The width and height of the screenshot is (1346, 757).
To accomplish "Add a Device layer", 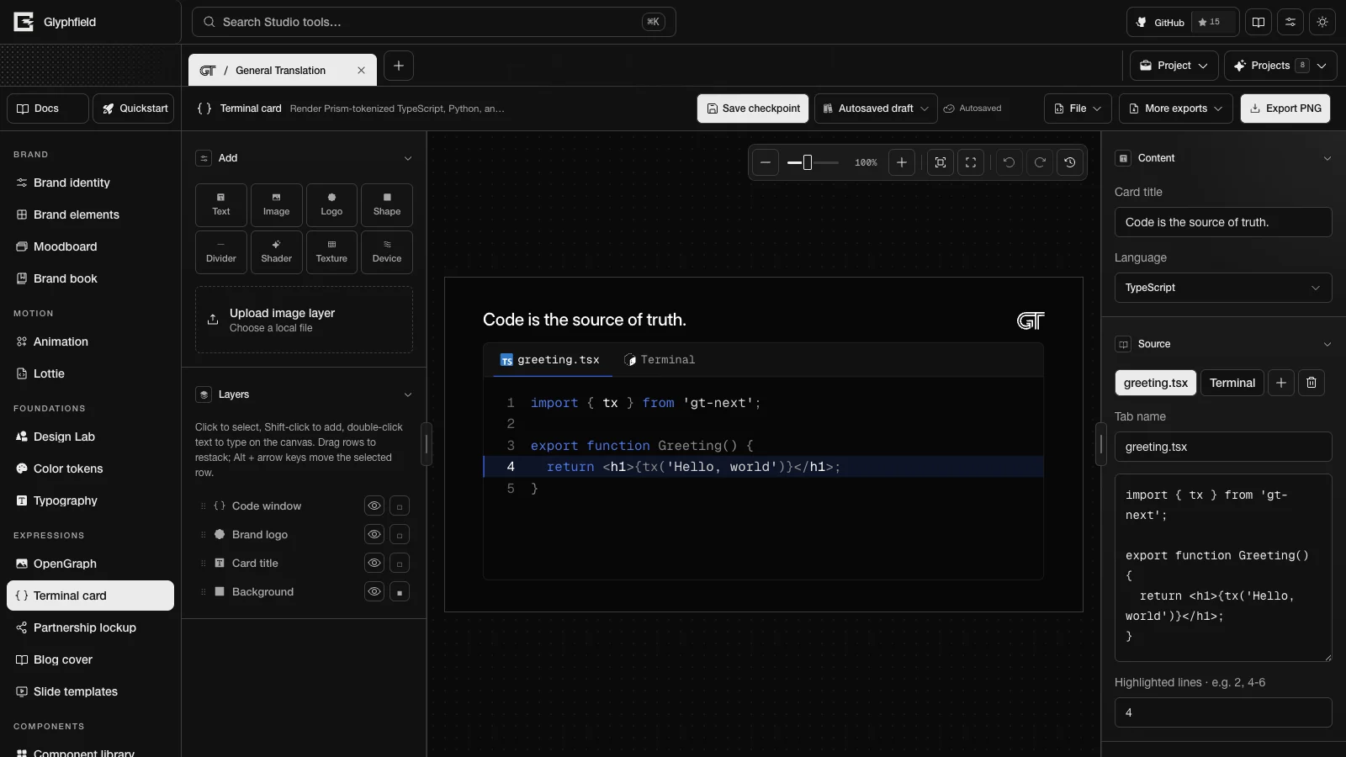I will pos(387,252).
